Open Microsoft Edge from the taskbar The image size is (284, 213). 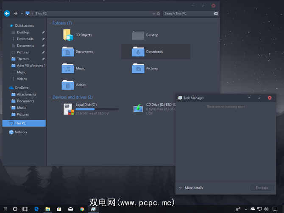[x=36, y=209]
